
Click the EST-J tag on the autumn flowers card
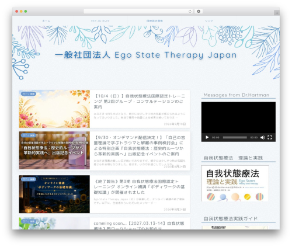point(29,94)
